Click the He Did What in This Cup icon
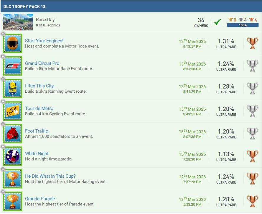 coord(12,179)
